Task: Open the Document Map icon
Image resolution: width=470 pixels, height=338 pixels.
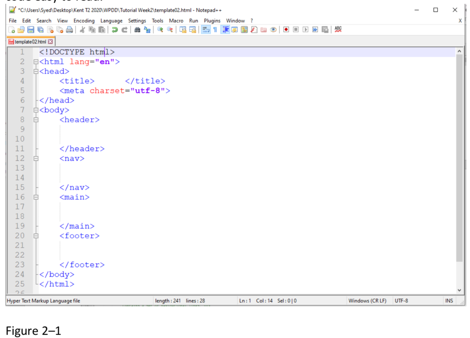Action: [x=244, y=30]
